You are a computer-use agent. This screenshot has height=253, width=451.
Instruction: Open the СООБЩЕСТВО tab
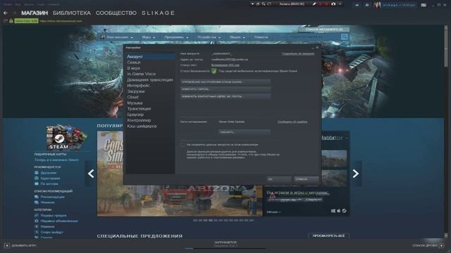pos(116,13)
